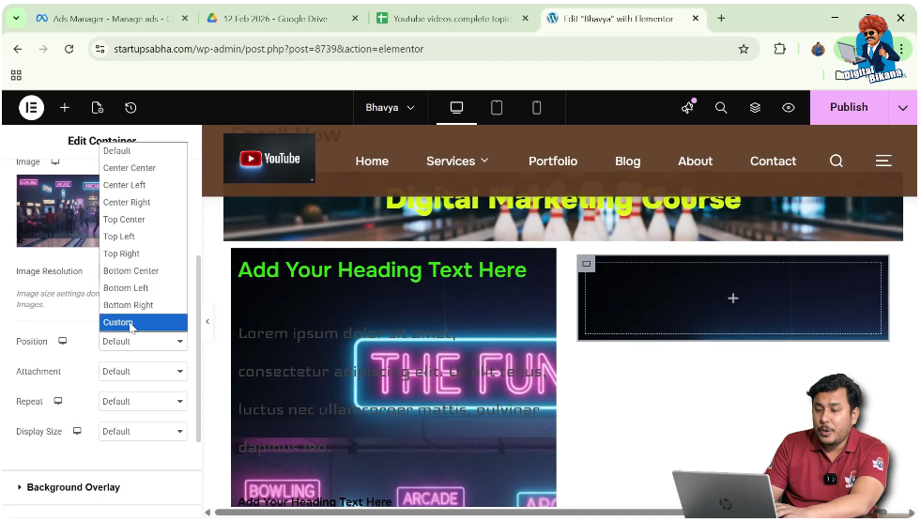Viewport: 921px width, 522px height.
Task: Select Custom from the position list
Action: (x=118, y=323)
